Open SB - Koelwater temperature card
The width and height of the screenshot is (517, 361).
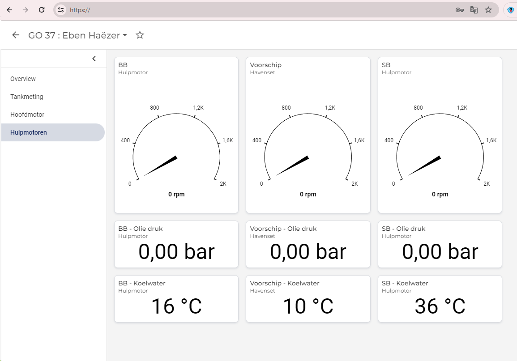click(x=440, y=299)
